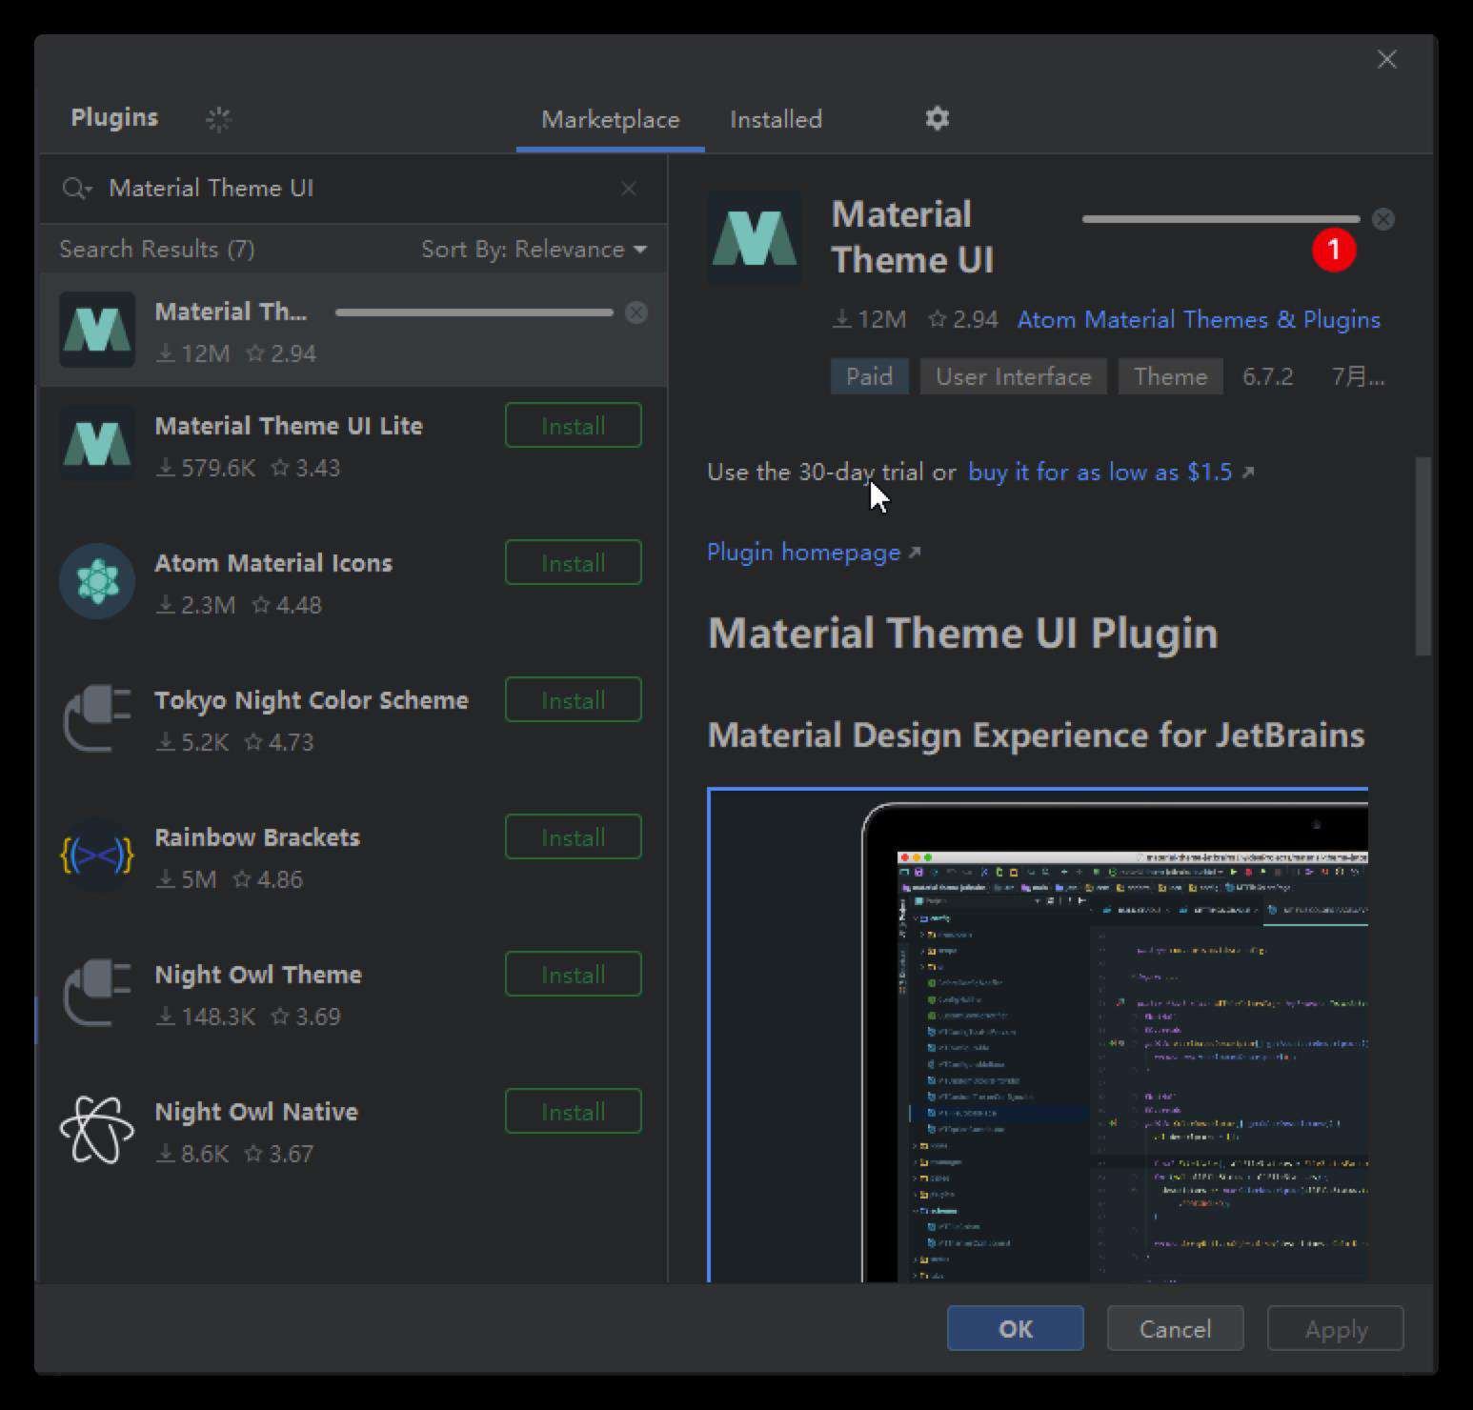Click the Theme tag

click(x=1171, y=376)
